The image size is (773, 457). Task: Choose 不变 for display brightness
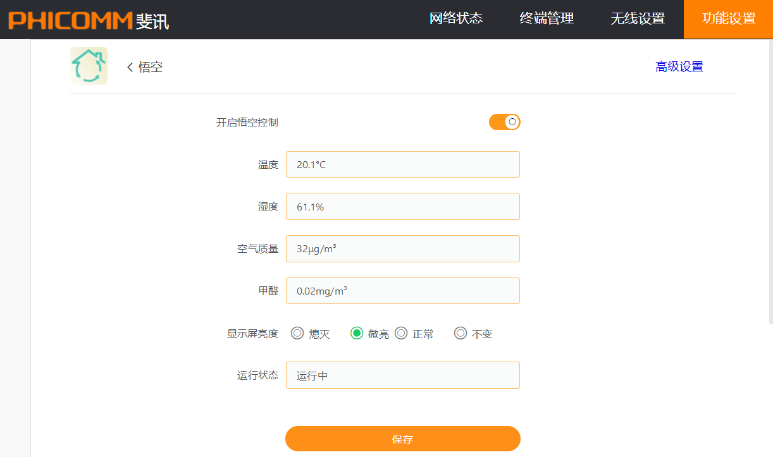click(461, 333)
